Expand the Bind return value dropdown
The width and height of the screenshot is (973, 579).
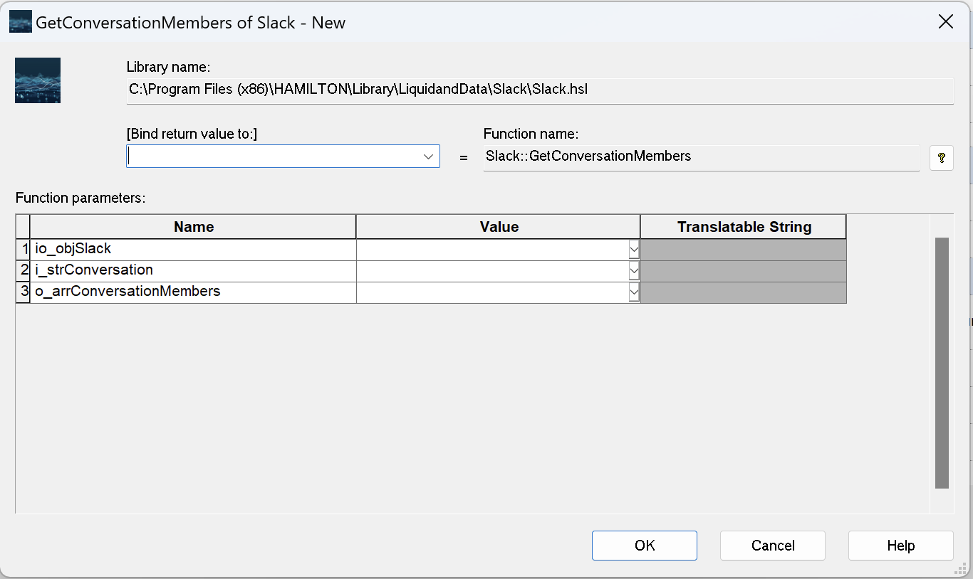pyautogui.click(x=429, y=156)
